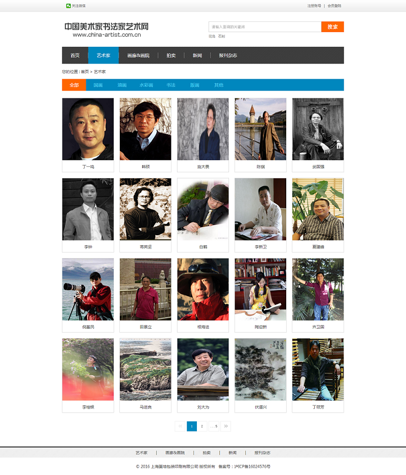The width and height of the screenshot is (406, 475).
Task: View artist 刘大为's photo card
Action: tap(202, 369)
